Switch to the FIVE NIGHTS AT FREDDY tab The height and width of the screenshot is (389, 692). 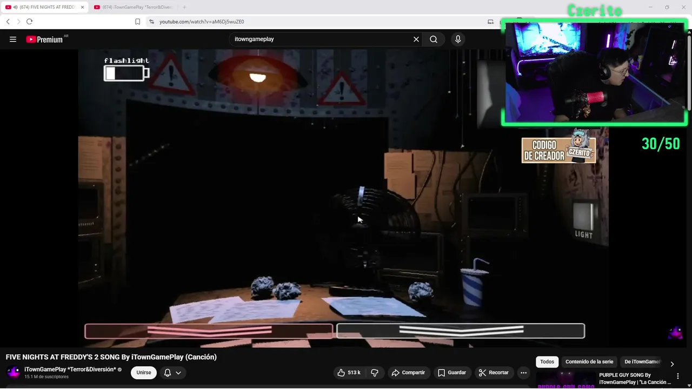click(45, 7)
